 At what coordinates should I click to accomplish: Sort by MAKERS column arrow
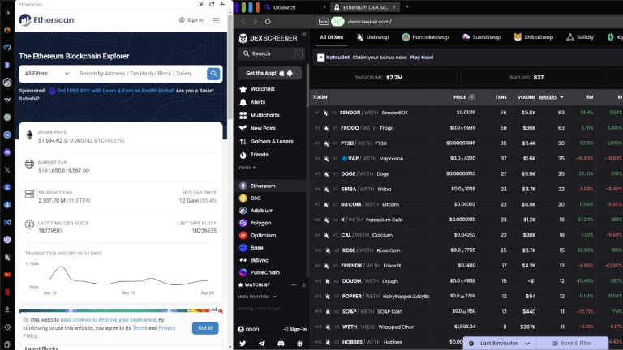[x=561, y=97]
